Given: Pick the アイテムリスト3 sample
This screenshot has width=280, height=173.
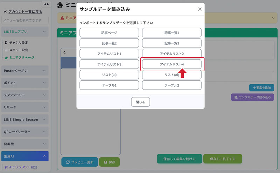Looking at the screenshot, I should [109, 64].
